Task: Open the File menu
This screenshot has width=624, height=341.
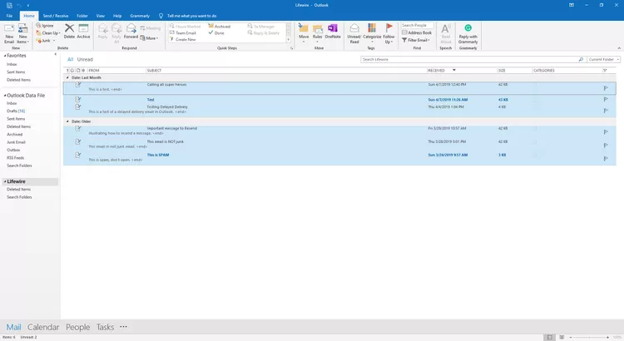Action: (x=9, y=16)
